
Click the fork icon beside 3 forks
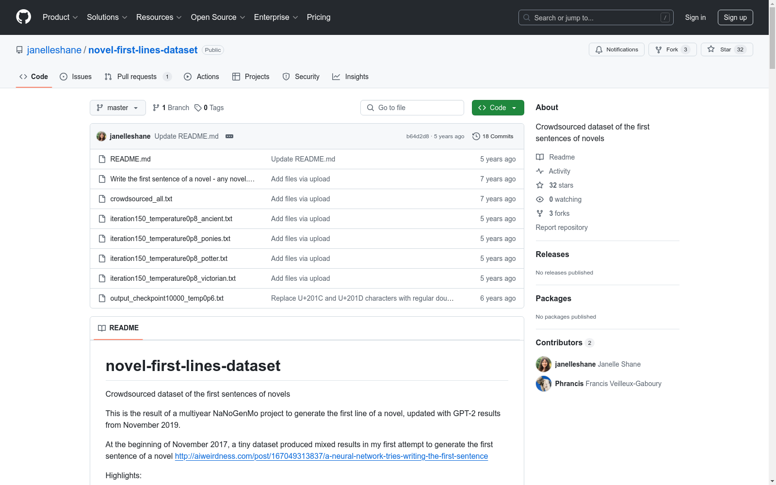[x=540, y=213]
